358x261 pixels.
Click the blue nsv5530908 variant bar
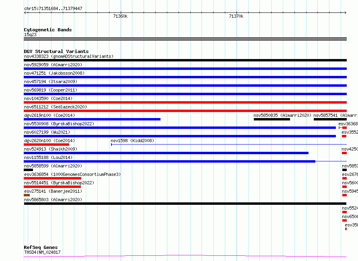pyautogui.click(x=180, y=128)
